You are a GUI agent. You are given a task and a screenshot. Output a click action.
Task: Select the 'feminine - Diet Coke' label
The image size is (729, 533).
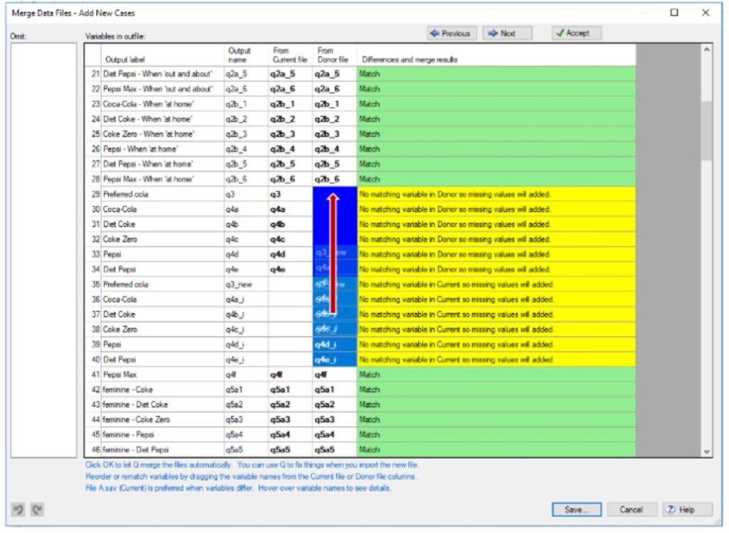click(135, 405)
